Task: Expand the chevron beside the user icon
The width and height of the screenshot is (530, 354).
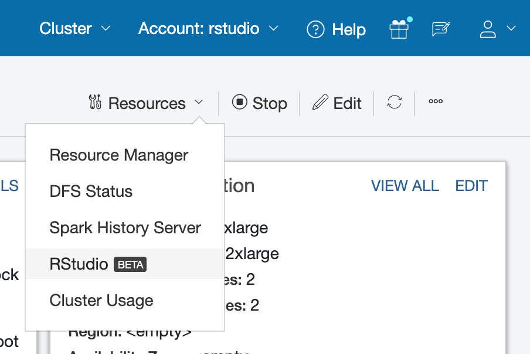Action: pos(511,29)
